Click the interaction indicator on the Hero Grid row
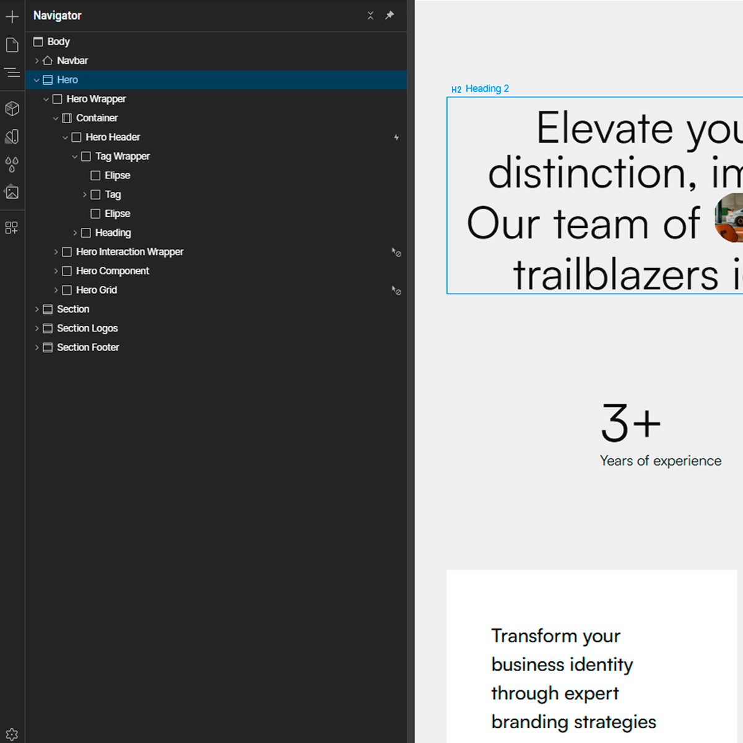 [396, 290]
